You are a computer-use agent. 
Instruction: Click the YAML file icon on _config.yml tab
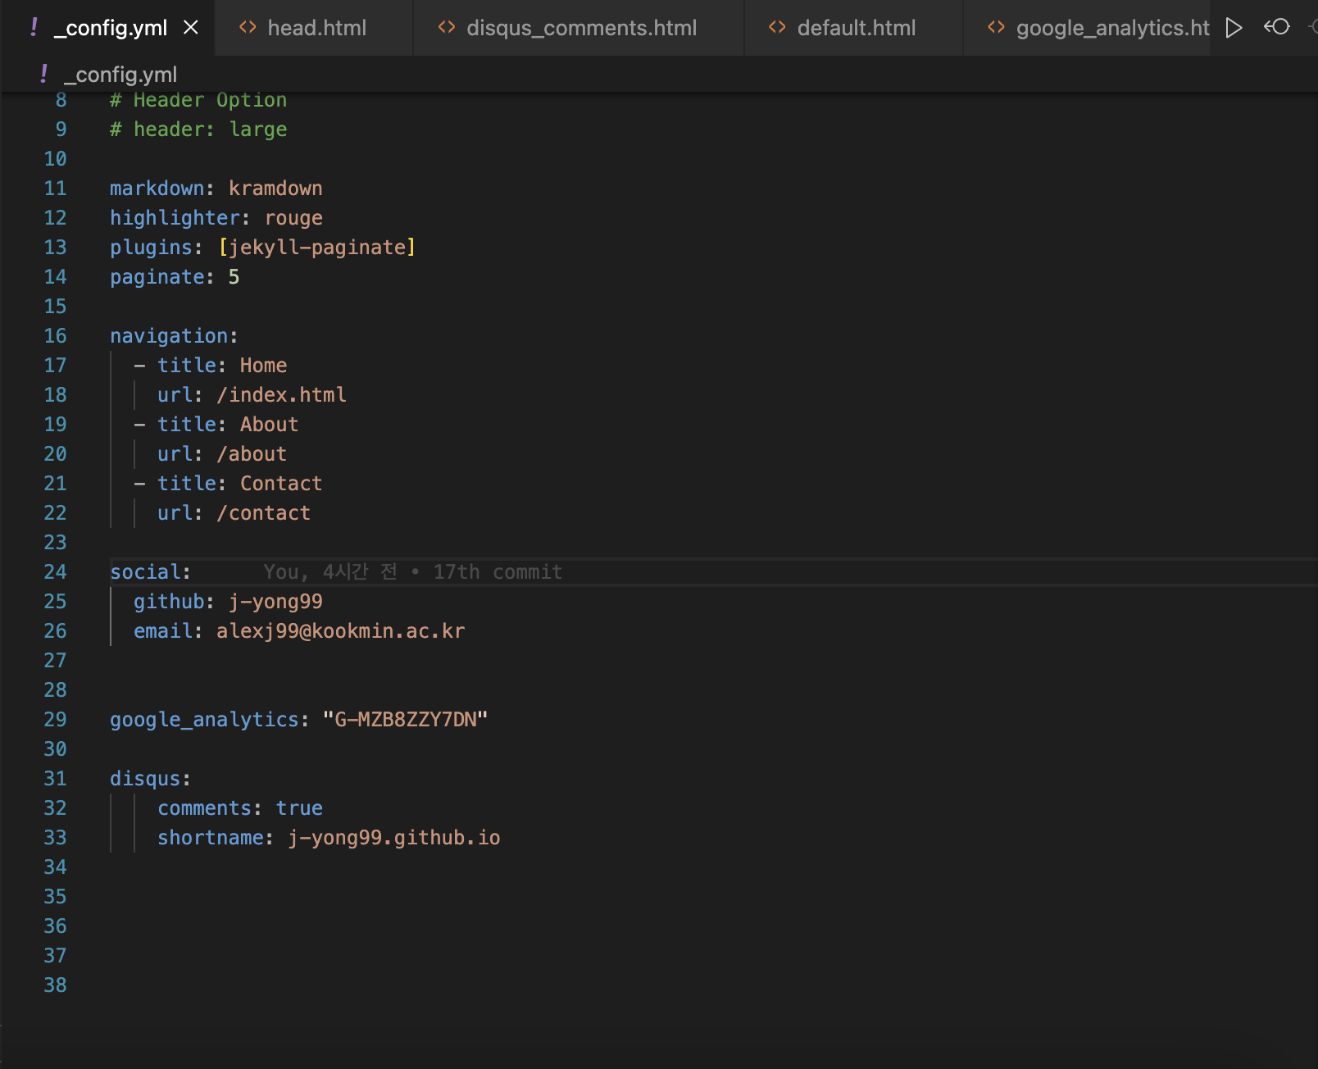point(34,28)
